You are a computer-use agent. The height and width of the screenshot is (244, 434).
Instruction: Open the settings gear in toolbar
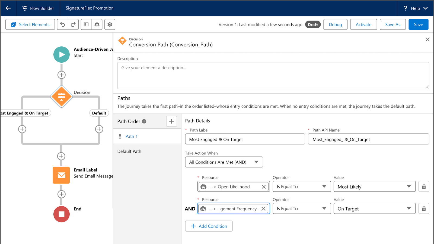pyautogui.click(x=110, y=24)
